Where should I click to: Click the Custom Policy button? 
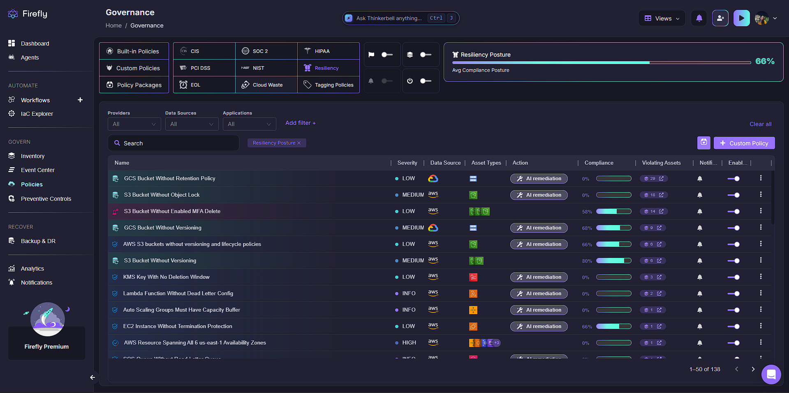pyautogui.click(x=744, y=143)
